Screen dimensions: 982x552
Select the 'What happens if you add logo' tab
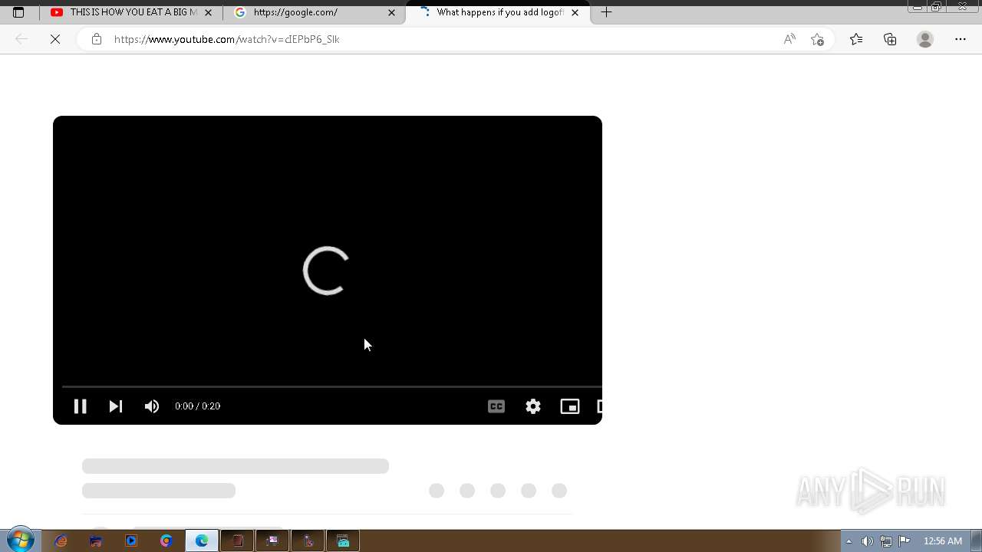(x=498, y=12)
